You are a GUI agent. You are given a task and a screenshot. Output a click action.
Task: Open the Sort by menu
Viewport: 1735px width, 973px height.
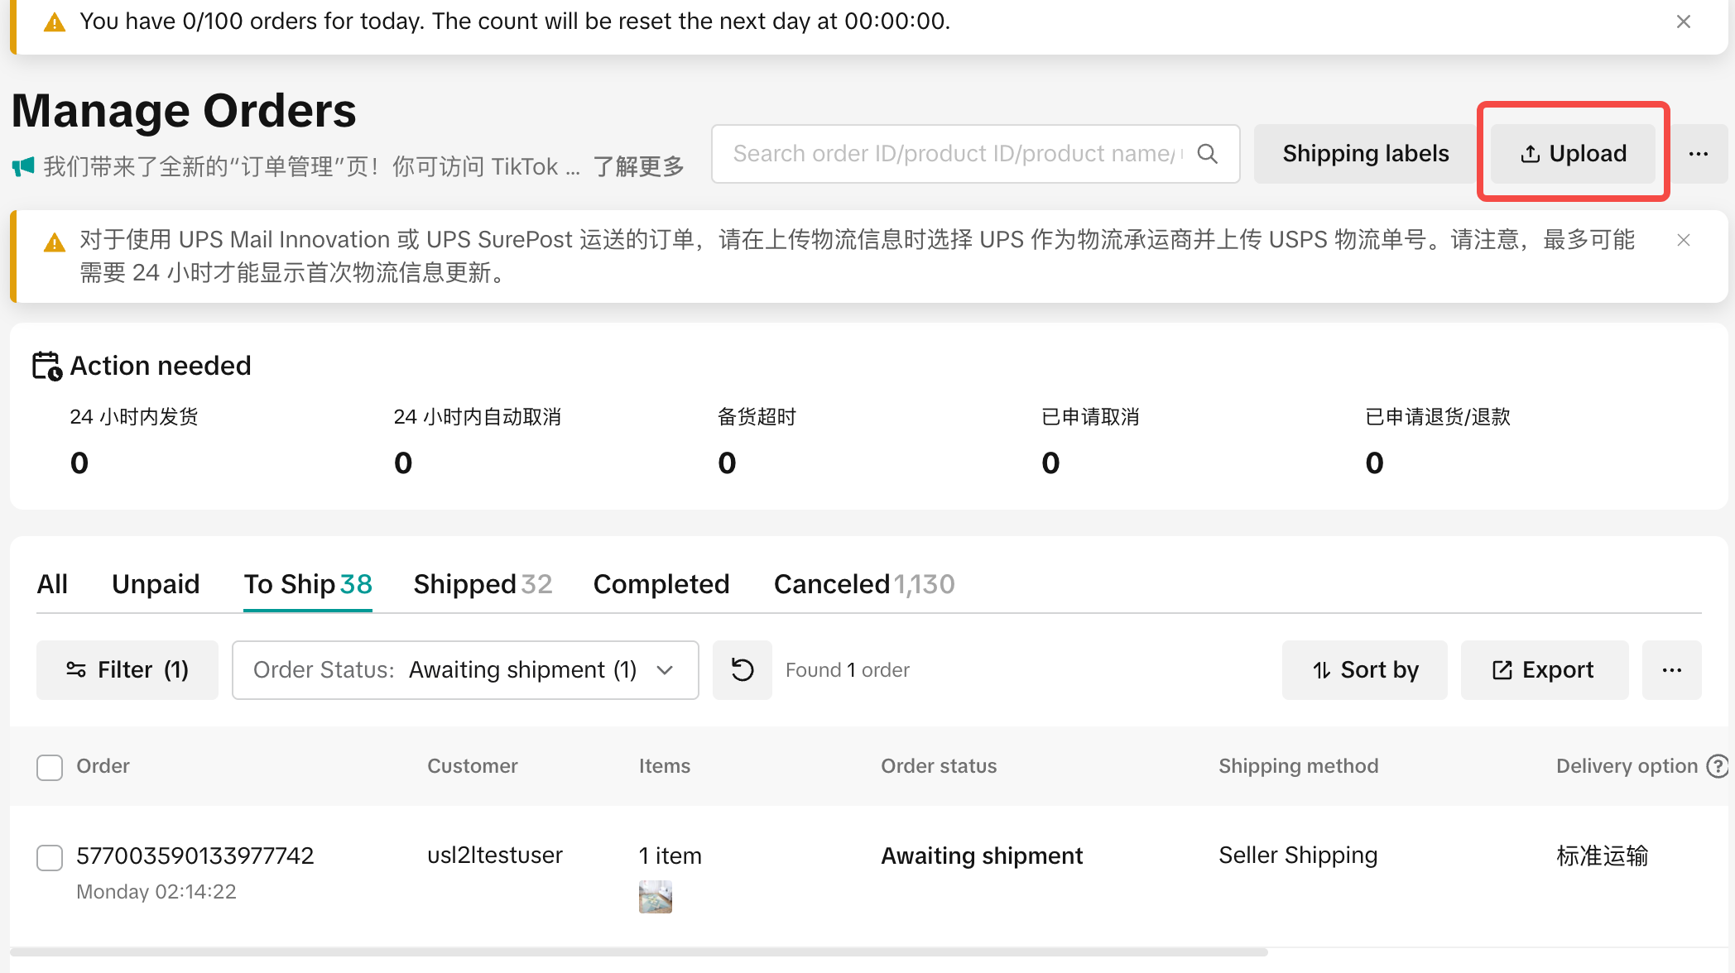1364,669
